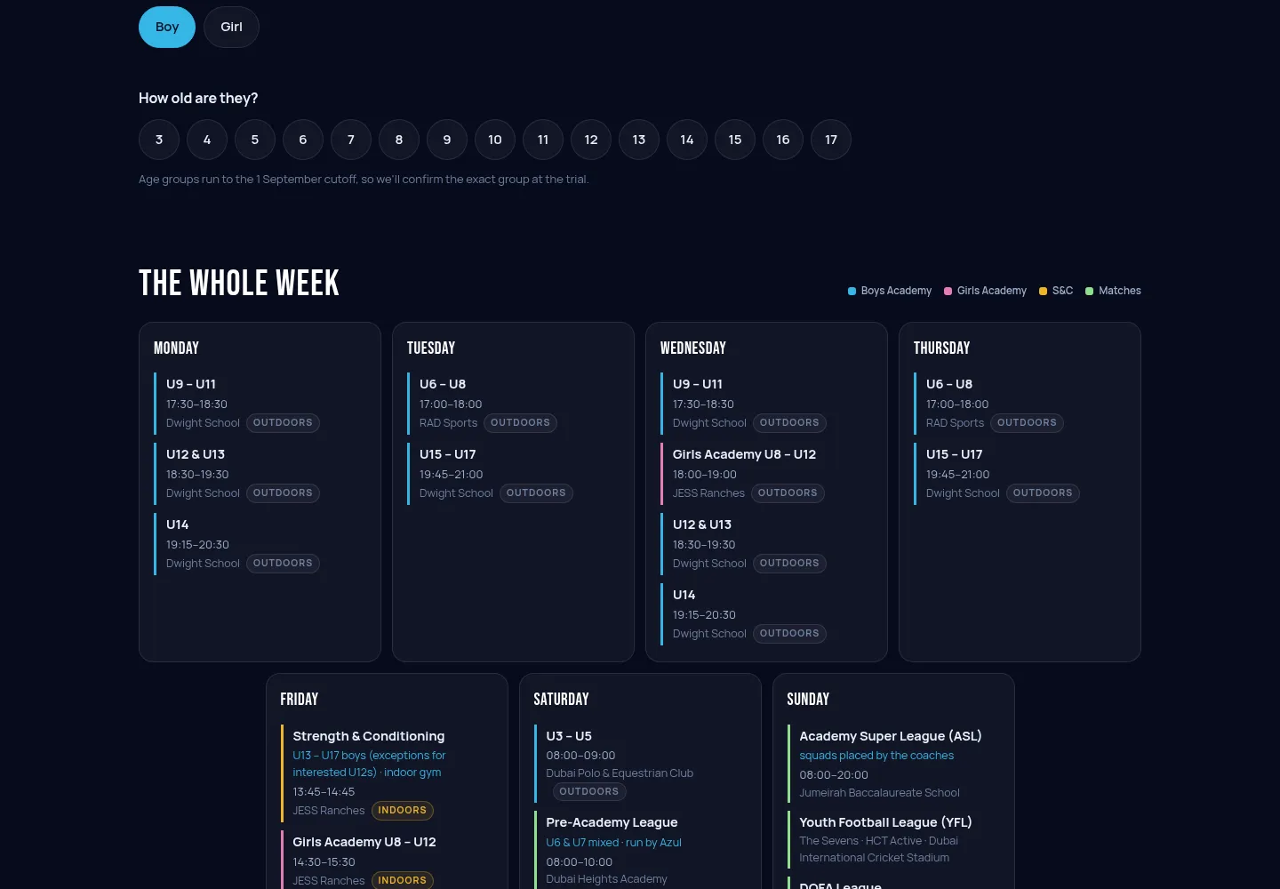Select age 6

pos(303,140)
